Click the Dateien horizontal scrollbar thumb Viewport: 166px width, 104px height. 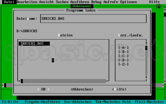click(22, 81)
